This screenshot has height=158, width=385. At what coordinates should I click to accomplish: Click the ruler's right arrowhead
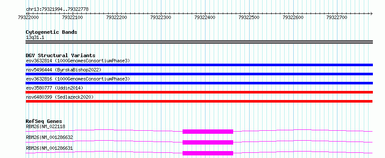(372, 13)
